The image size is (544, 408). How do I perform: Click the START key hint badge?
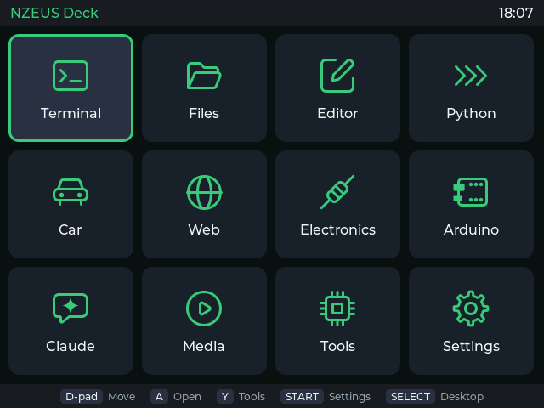[x=302, y=397]
